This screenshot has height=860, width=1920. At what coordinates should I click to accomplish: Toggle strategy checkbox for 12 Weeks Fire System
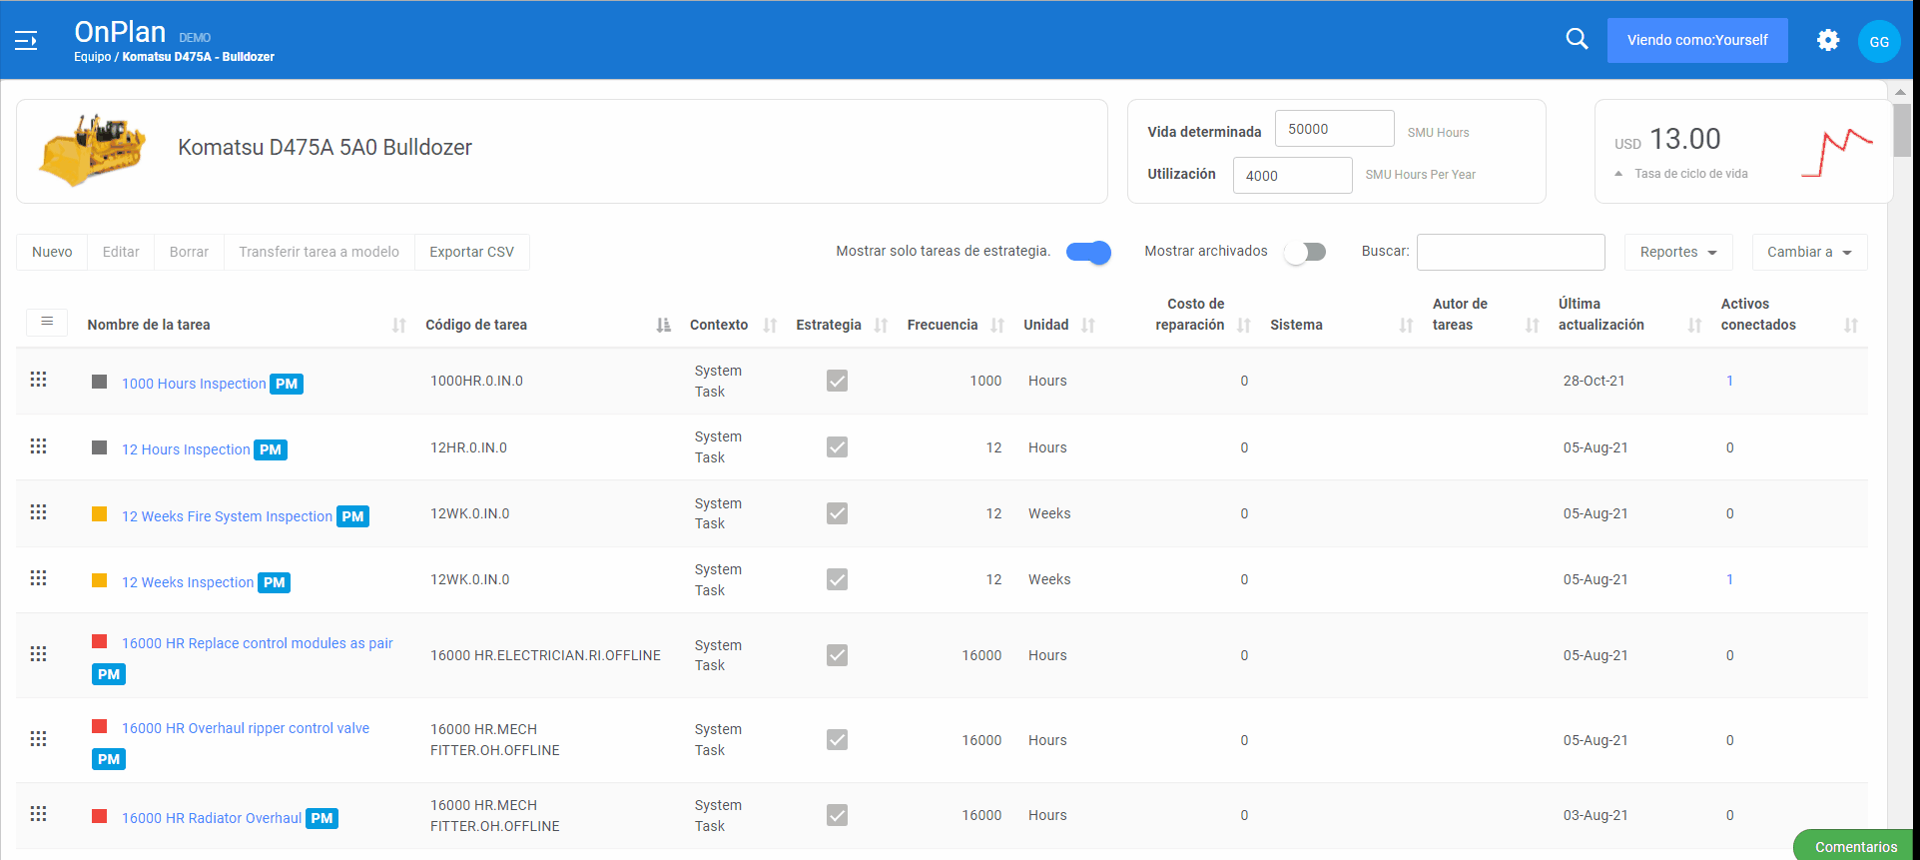pyautogui.click(x=837, y=513)
